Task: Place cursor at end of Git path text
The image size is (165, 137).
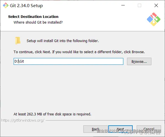Action: click(24, 61)
